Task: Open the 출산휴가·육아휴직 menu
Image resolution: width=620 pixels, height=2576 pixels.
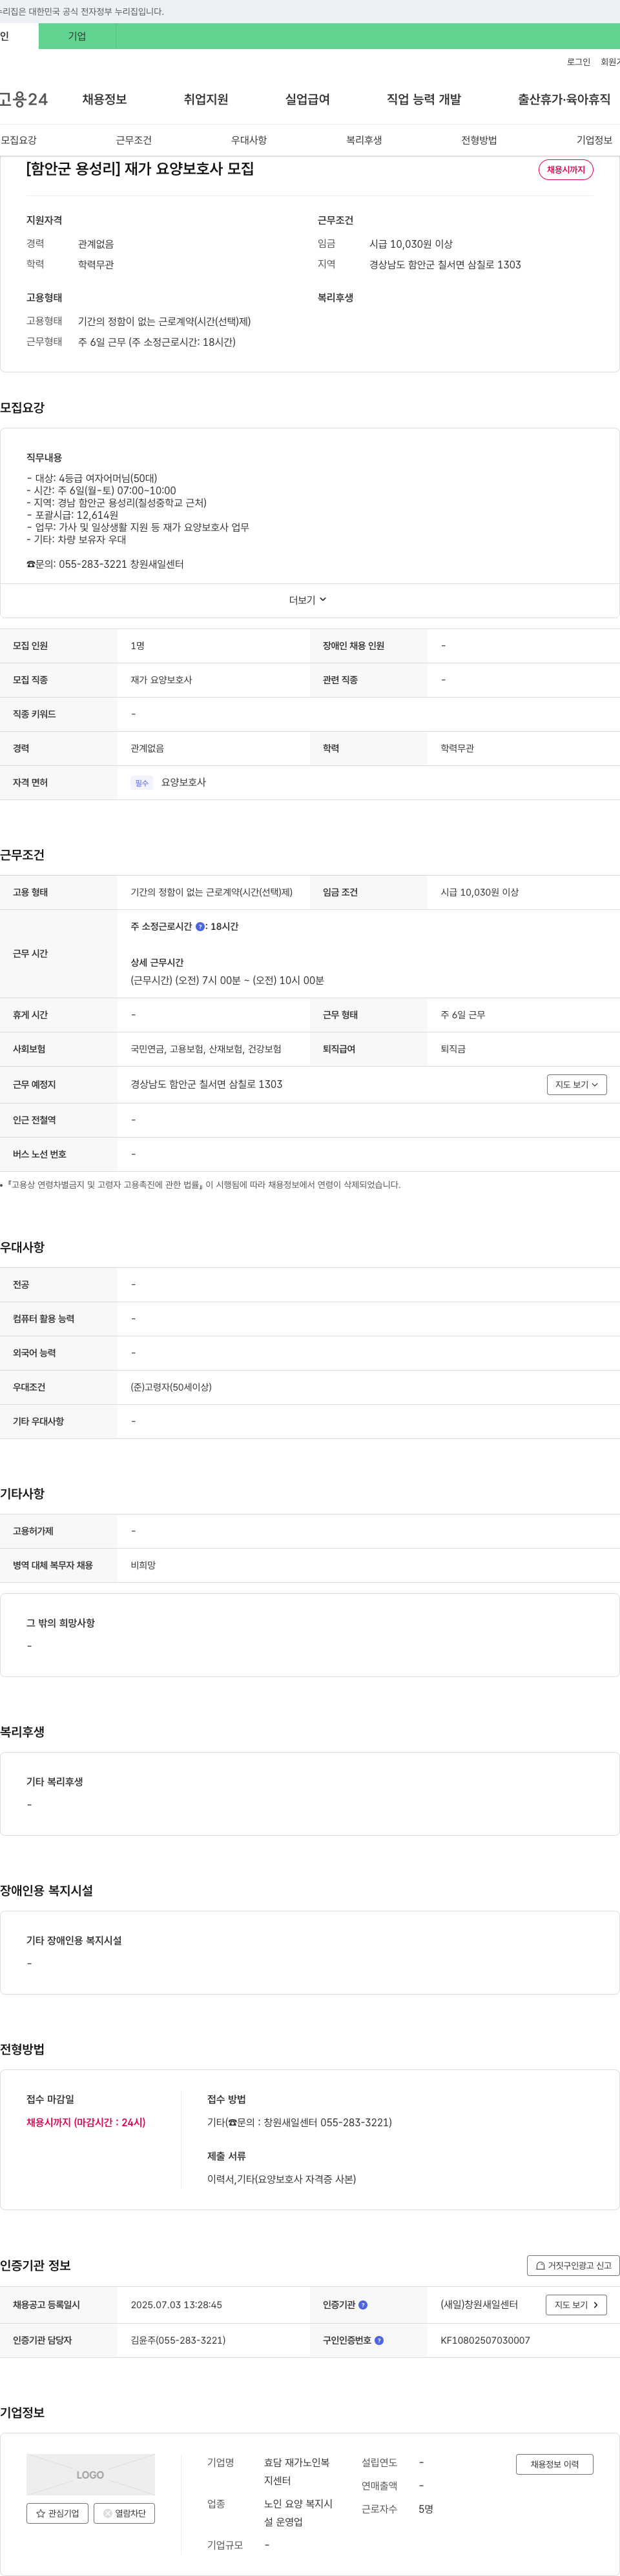Action: coord(564,99)
